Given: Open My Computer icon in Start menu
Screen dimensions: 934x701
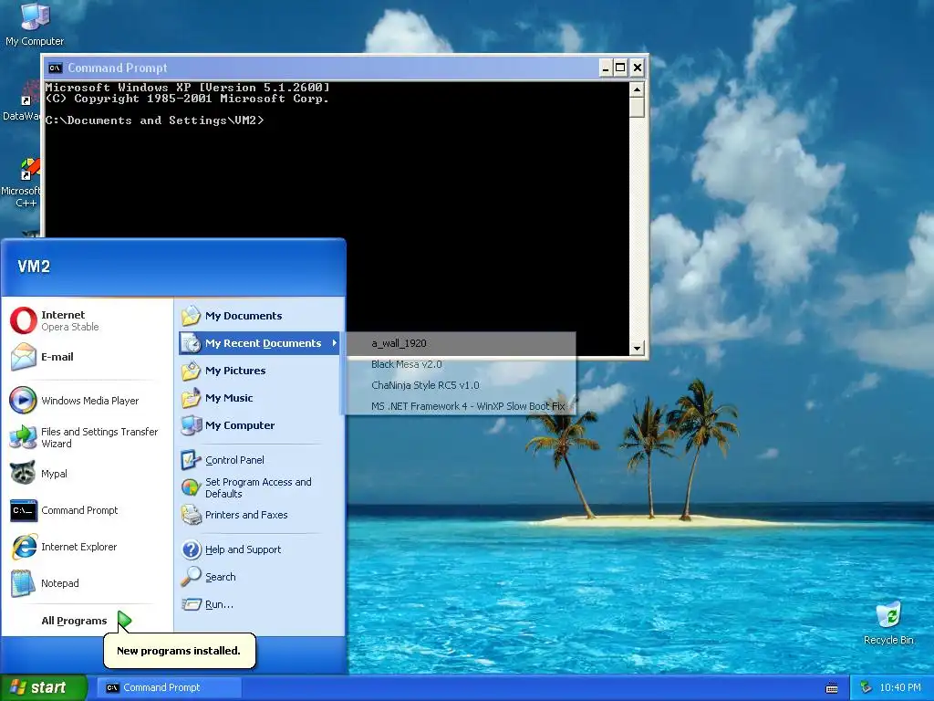Looking at the screenshot, I should (192, 425).
